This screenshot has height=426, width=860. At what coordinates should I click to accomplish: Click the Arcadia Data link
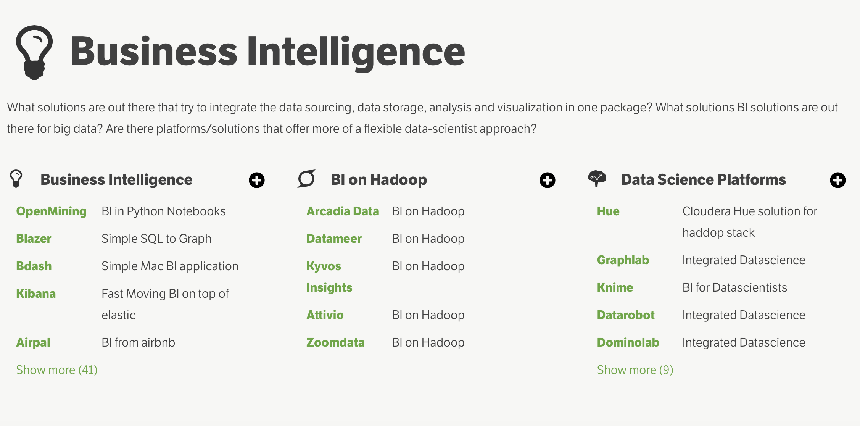(342, 211)
